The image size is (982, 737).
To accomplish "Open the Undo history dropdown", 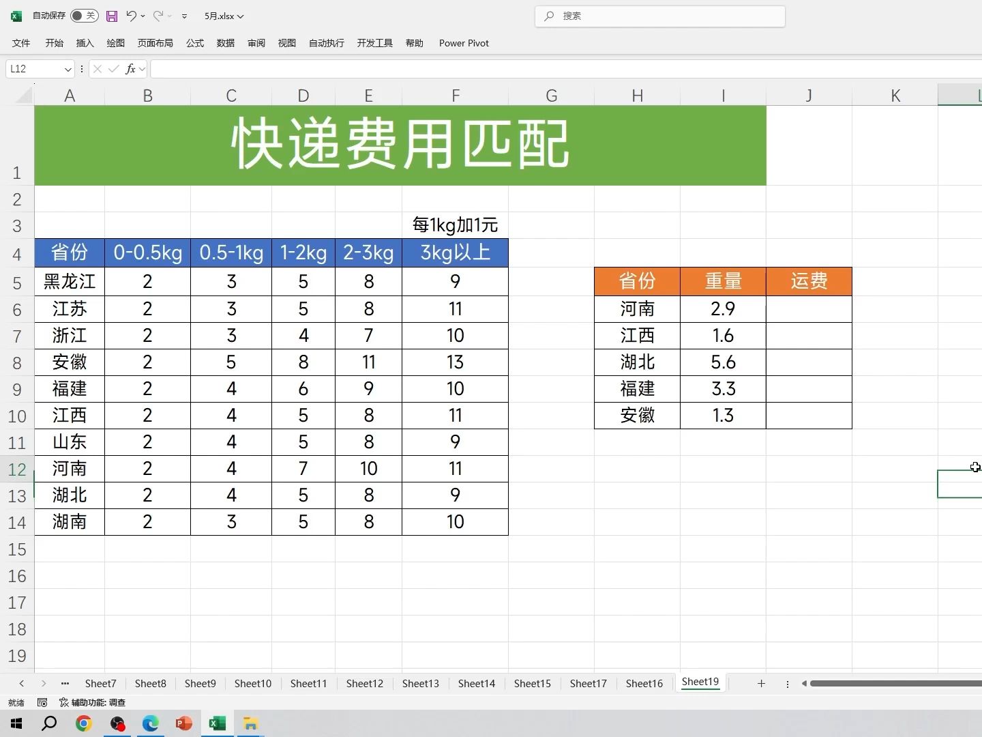I will [x=143, y=16].
